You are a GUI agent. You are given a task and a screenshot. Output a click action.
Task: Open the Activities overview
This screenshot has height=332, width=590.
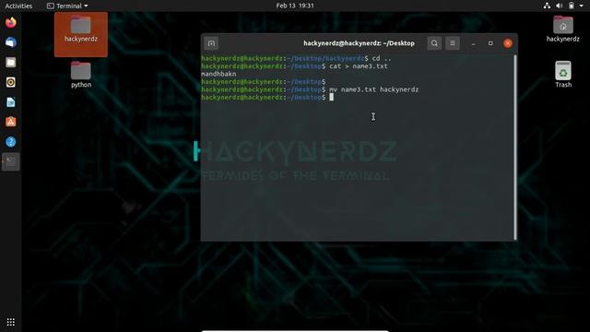coord(18,6)
